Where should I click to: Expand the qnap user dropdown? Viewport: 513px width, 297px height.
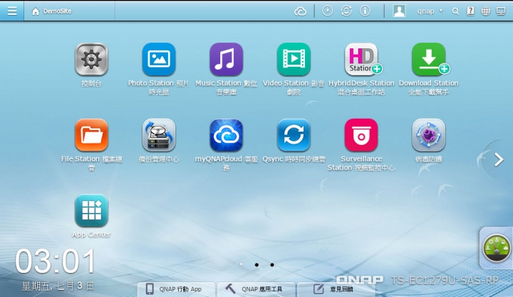coord(430,11)
